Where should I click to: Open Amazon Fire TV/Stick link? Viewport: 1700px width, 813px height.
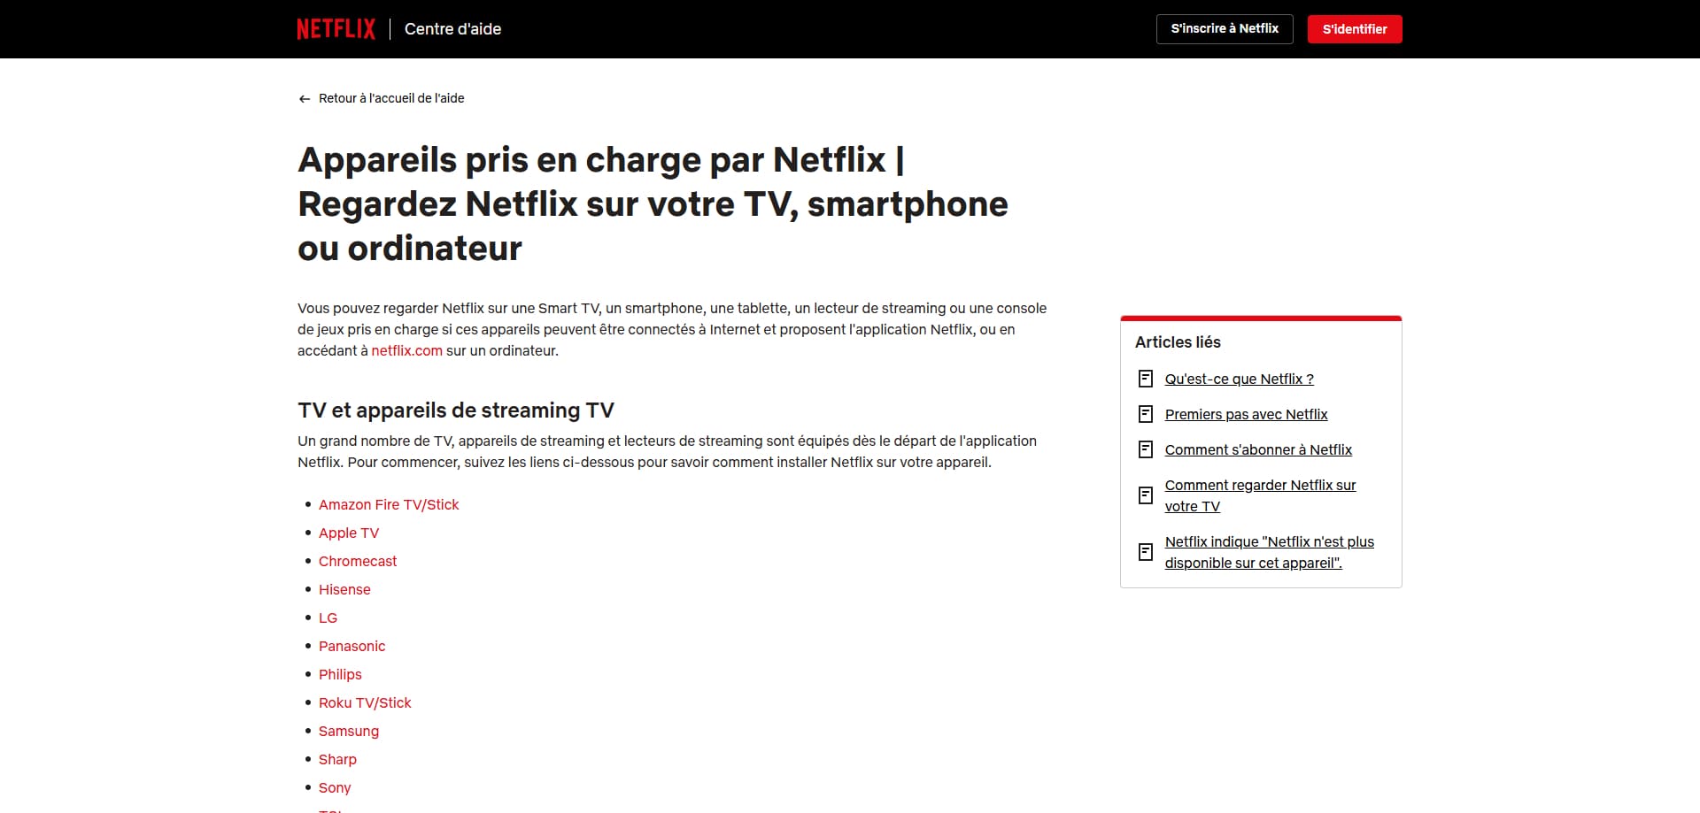click(x=389, y=504)
